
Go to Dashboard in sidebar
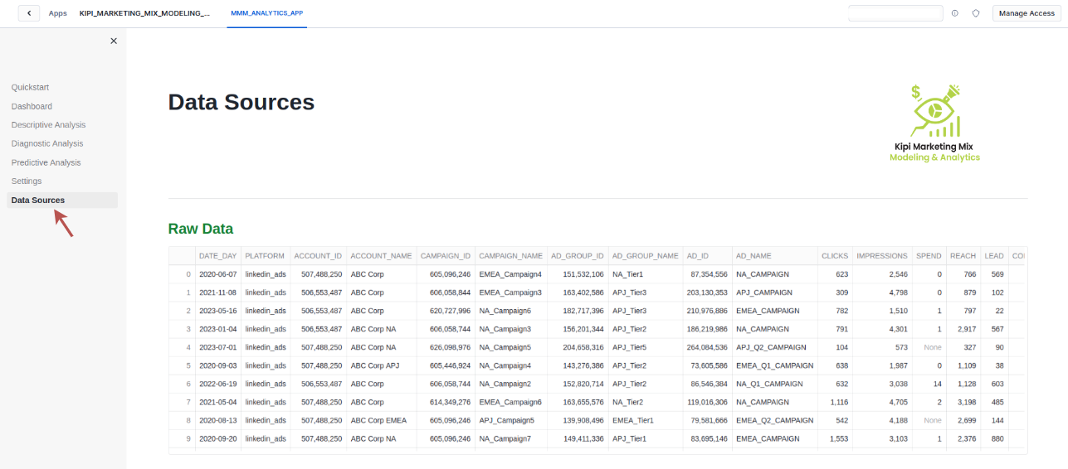click(32, 106)
